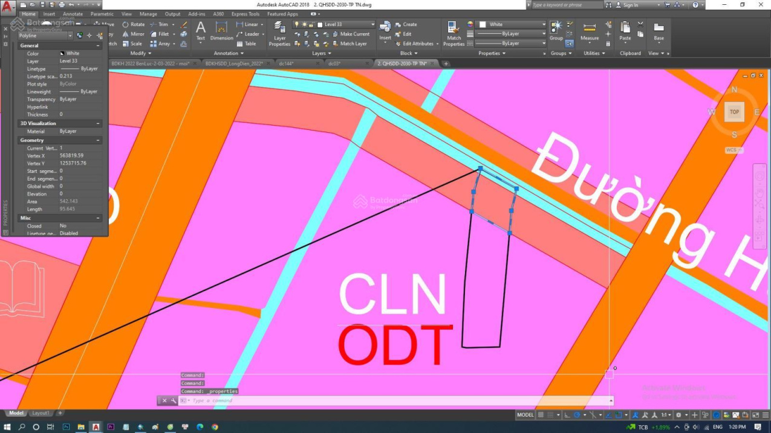Click Create block tool
771x433 pixels.
point(406,25)
